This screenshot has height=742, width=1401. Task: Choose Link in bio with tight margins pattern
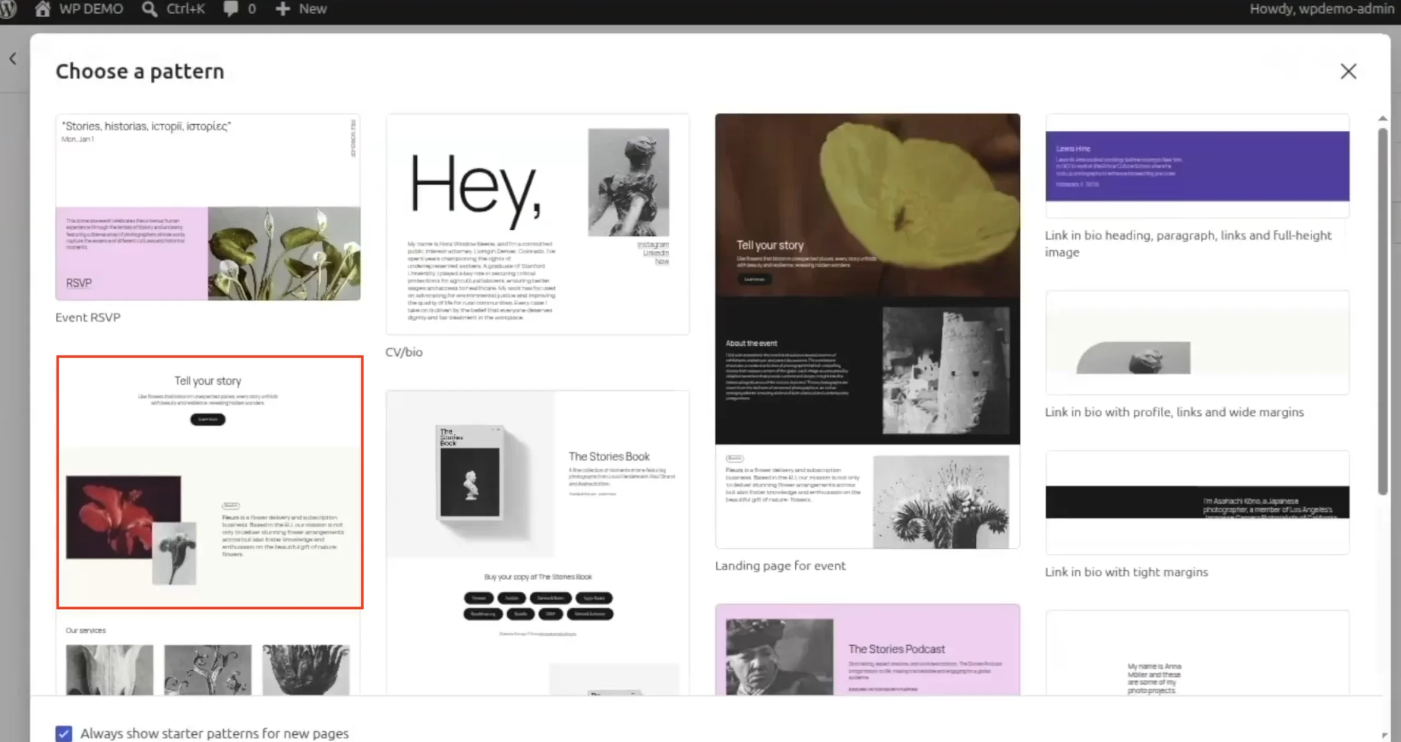tap(1197, 502)
